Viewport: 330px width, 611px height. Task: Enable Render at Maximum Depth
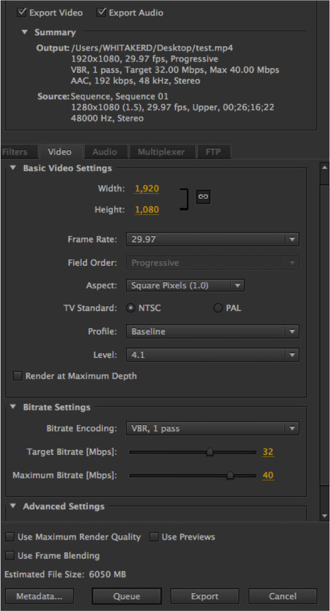18,376
